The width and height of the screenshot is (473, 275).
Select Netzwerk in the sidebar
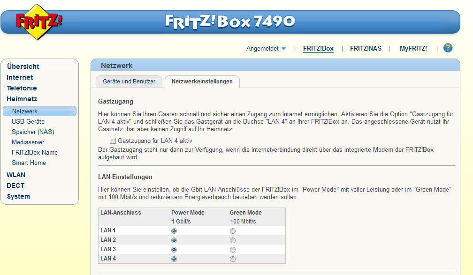pyautogui.click(x=39, y=111)
